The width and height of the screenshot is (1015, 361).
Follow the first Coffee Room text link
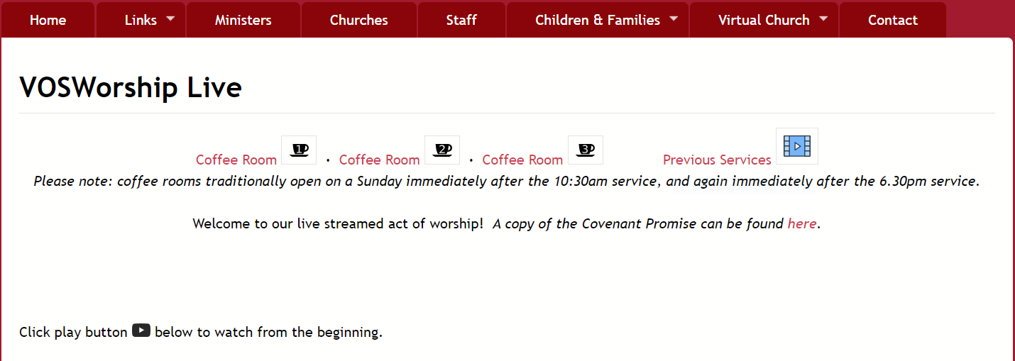point(236,160)
